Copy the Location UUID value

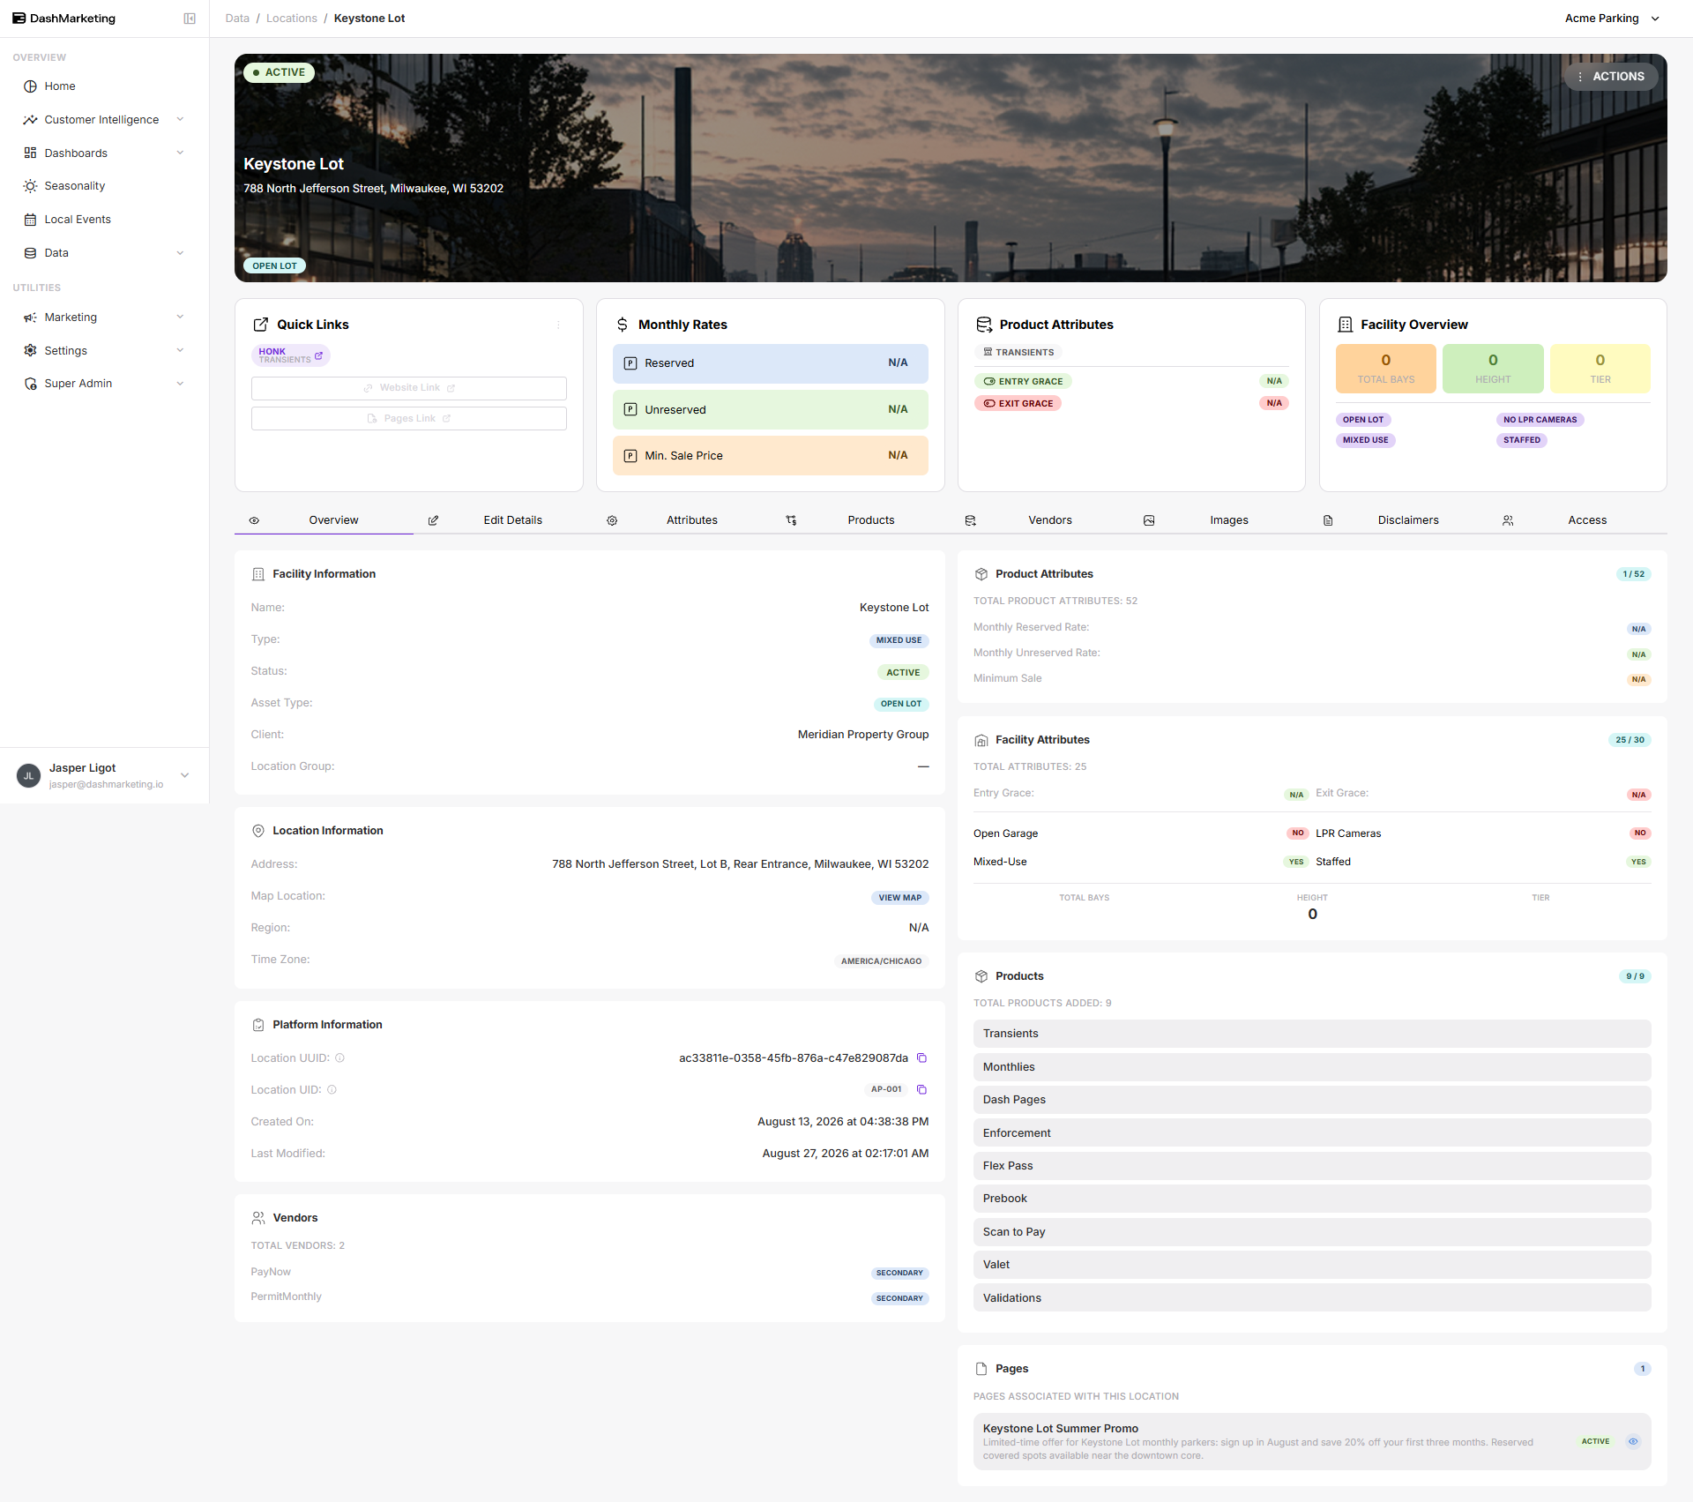pyautogui.click(x=921, y=1058)
